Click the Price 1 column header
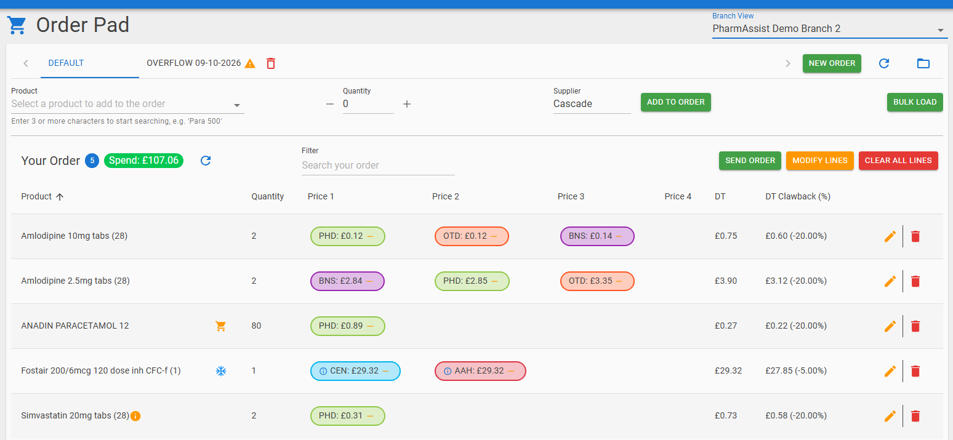The height and width of the screenshot is (440, 953). (x=321, y=197)
